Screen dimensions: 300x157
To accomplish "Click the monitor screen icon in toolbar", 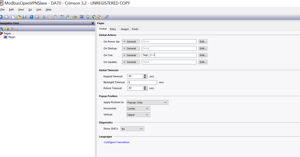I will tap(82, 17).
